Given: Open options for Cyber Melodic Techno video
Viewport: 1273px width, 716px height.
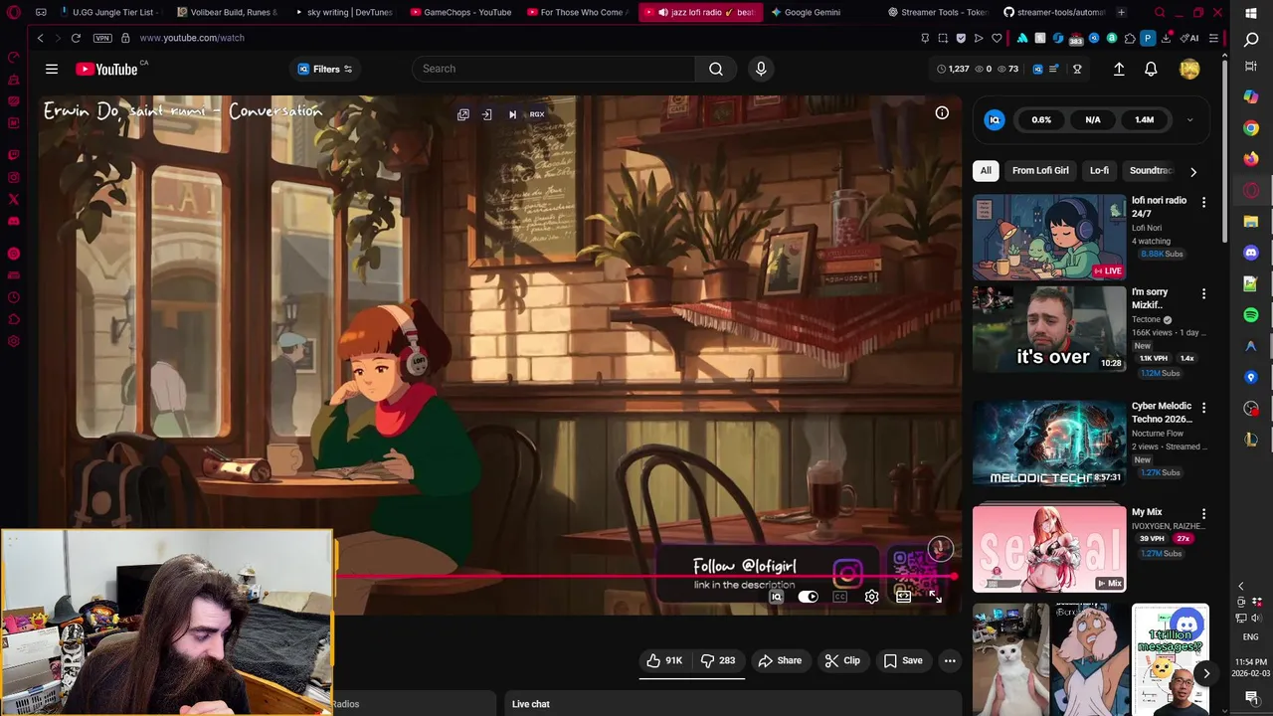Looking at the screenshot, I should [x=1203, y=408].
